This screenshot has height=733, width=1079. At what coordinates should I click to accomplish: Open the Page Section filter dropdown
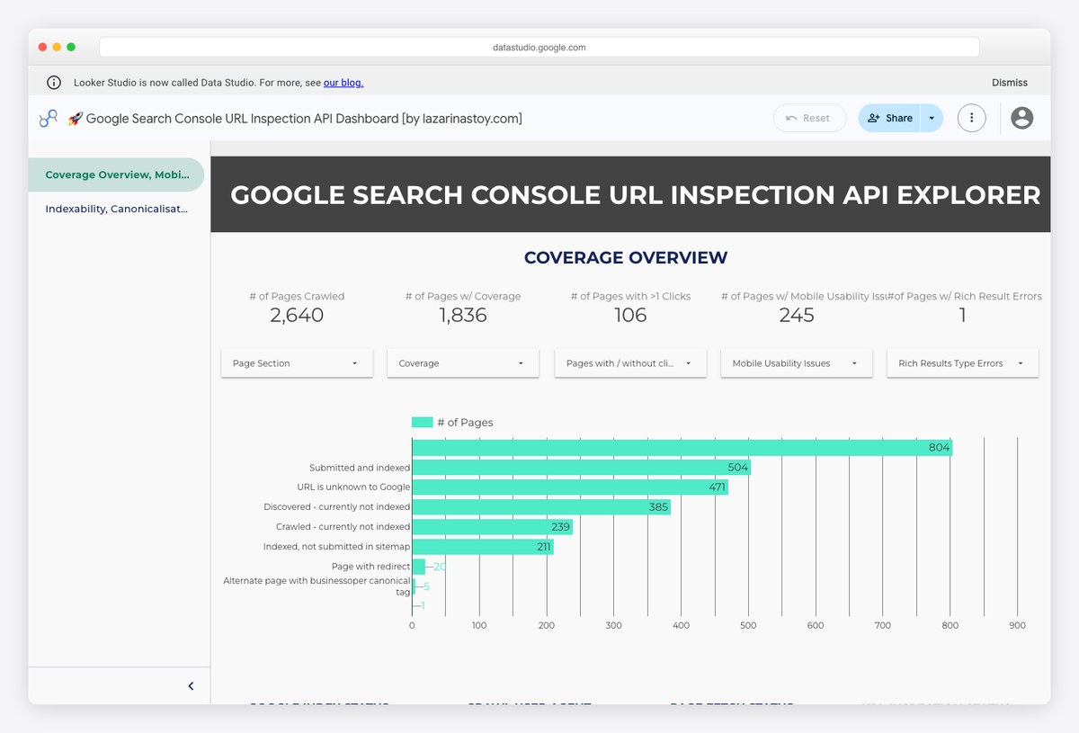pos(297,363)
